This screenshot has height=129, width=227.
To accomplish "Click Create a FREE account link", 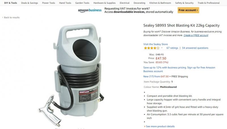I will coord(196,35).
